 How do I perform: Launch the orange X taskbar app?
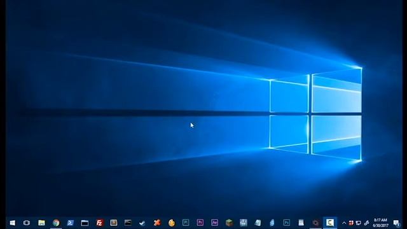(157, 223)
